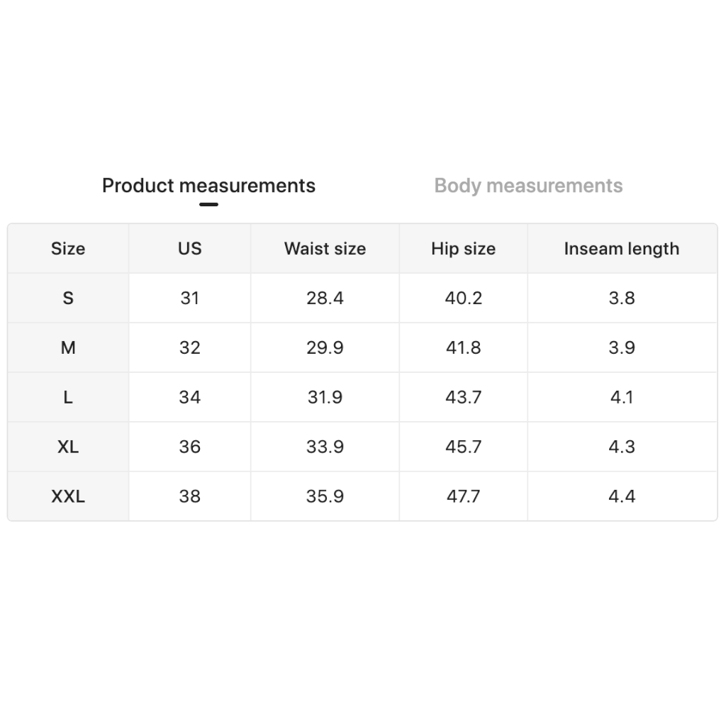Click the Inseam length column header

[621, 249]
